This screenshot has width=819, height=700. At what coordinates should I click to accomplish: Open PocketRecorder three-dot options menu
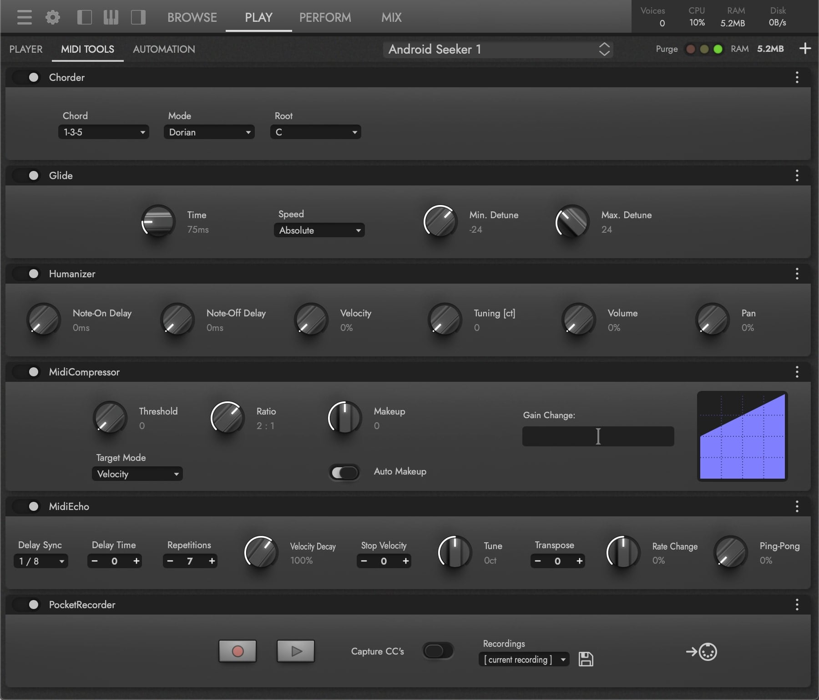pyautogui.click(x=797, y=605)
